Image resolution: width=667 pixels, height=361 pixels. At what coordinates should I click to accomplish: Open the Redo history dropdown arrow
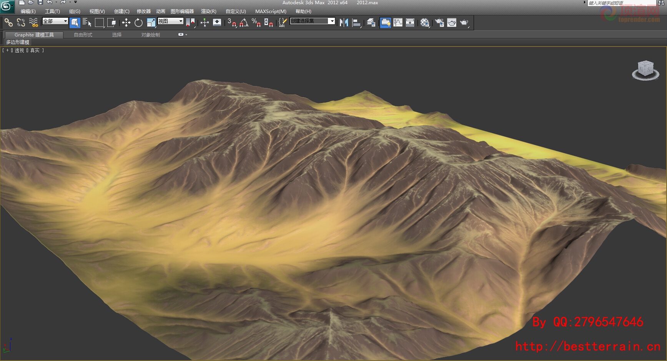70,2
